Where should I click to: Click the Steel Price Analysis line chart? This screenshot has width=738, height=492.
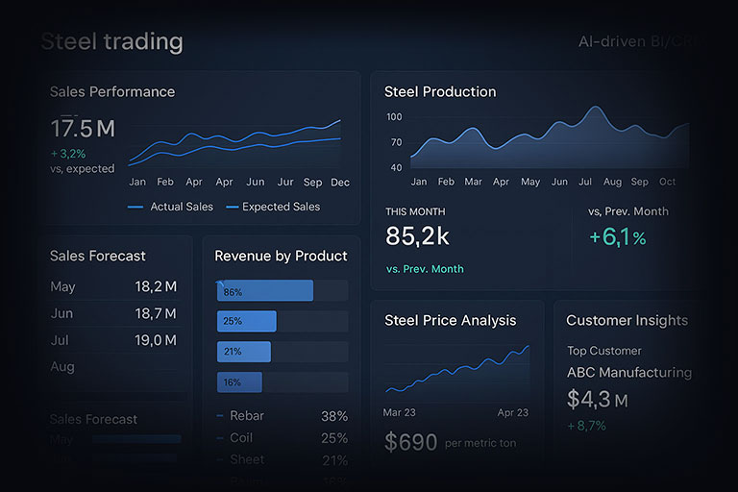pos(457,370)
